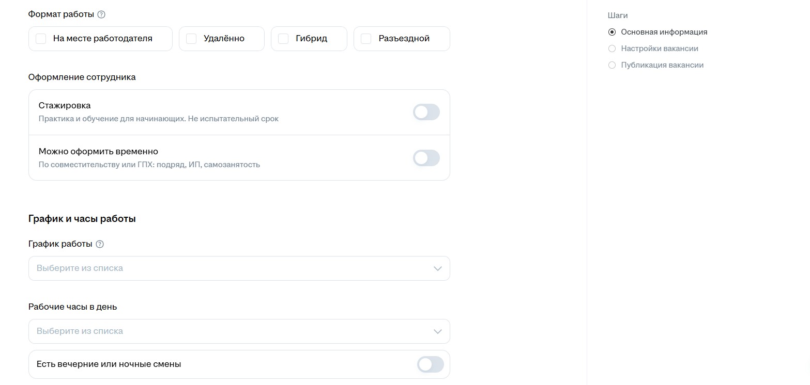Click help icon next to Формат работы
The image size is (810, 385).
101,14
